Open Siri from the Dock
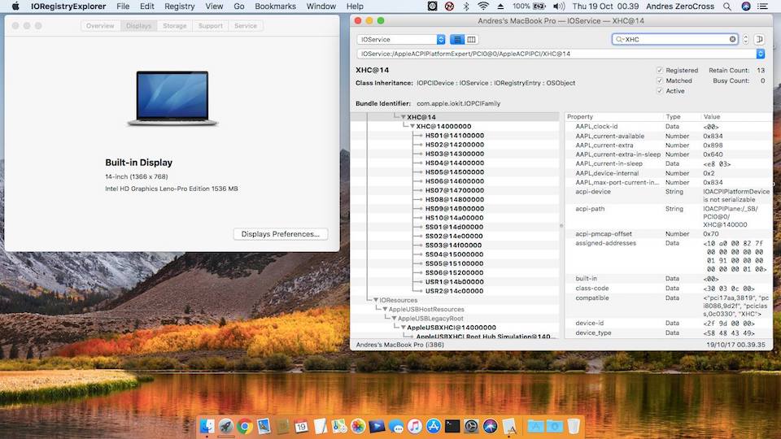 pyautogui.click(x=490, y=426)
